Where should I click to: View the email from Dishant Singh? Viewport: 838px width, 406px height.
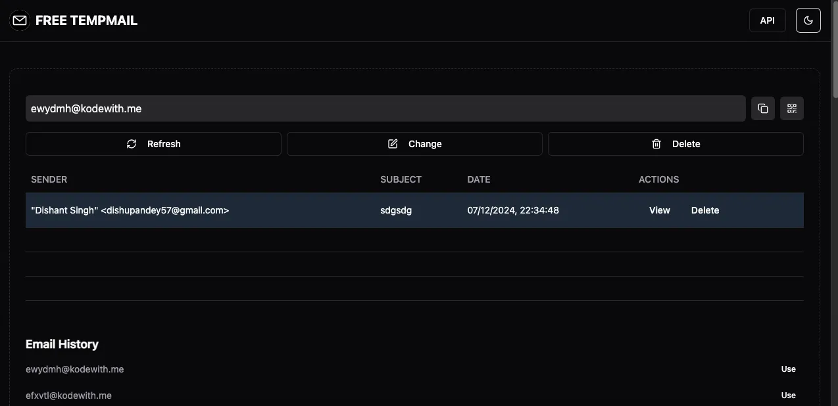659,210
